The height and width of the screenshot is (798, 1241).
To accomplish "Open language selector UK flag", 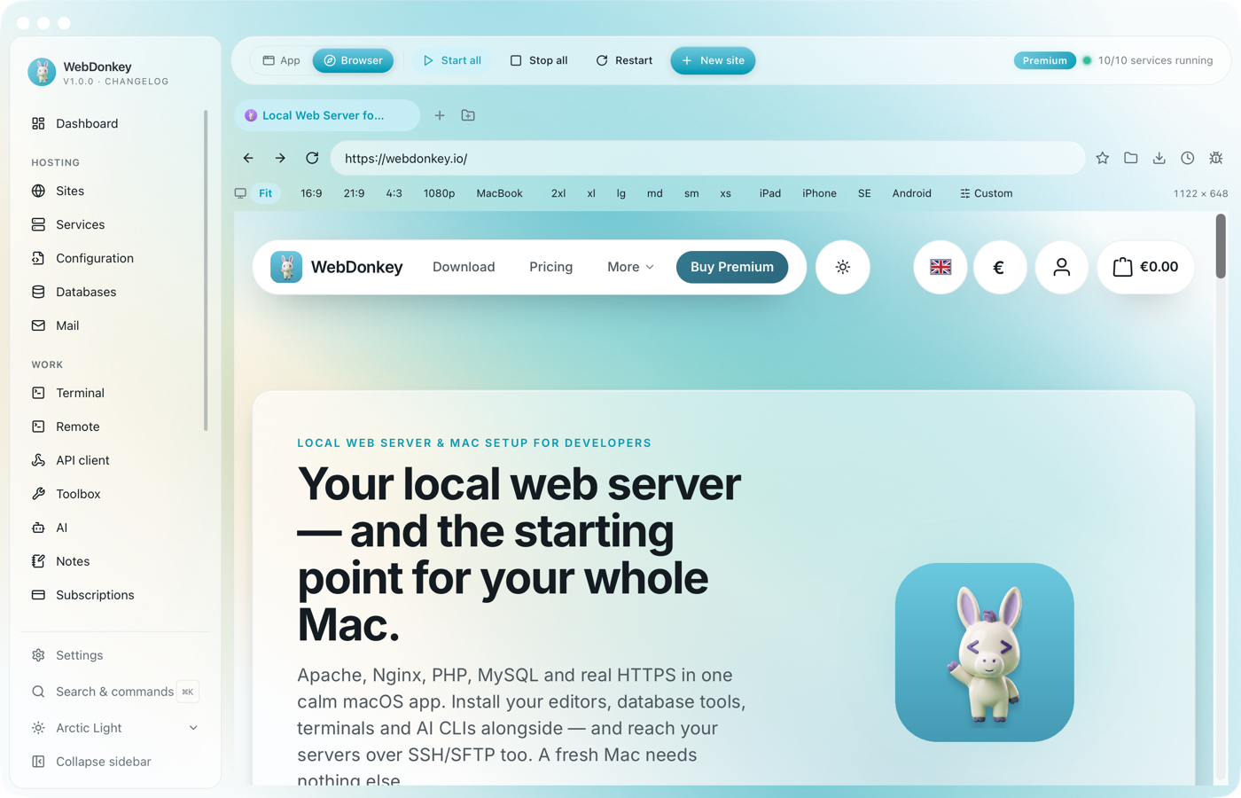I will (941, 267).
